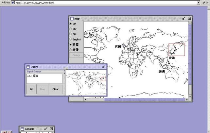Click the Map window system menu icon
The image size is (210, 133).
pyautogui.click(x=72, y=19)
